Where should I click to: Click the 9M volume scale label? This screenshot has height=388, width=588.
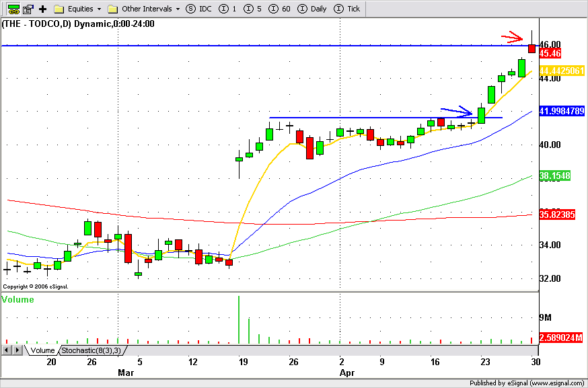tap(545, 318)
